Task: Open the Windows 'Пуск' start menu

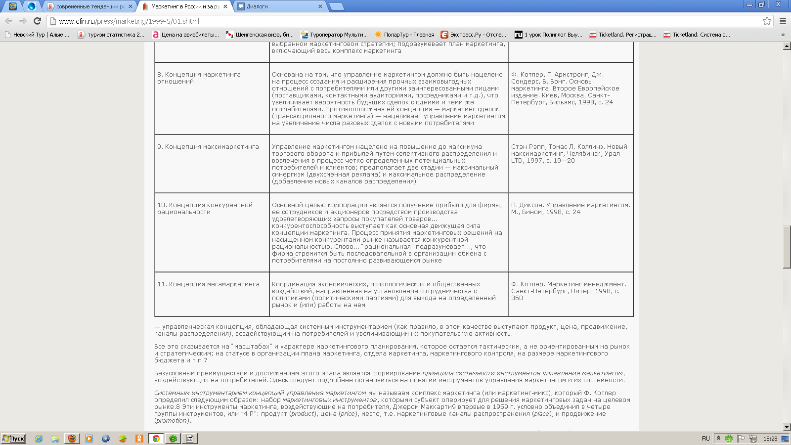Action: tap(13, 438)
